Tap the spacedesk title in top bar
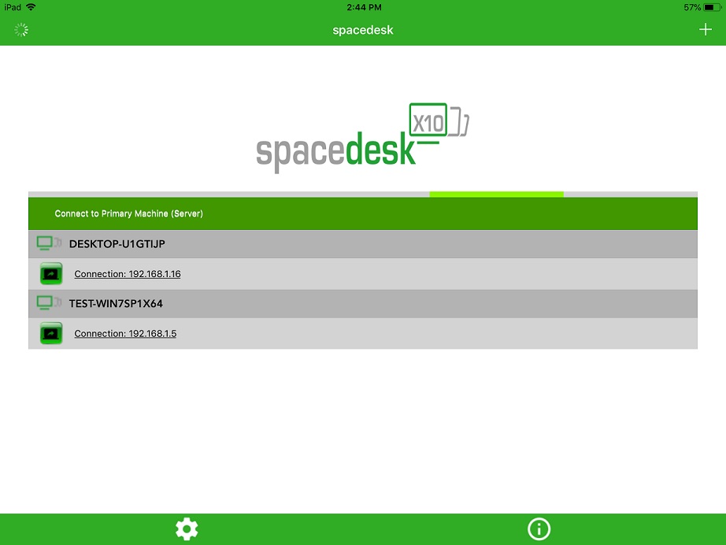Viewport: 726px width, 545px height. [363, 30]
